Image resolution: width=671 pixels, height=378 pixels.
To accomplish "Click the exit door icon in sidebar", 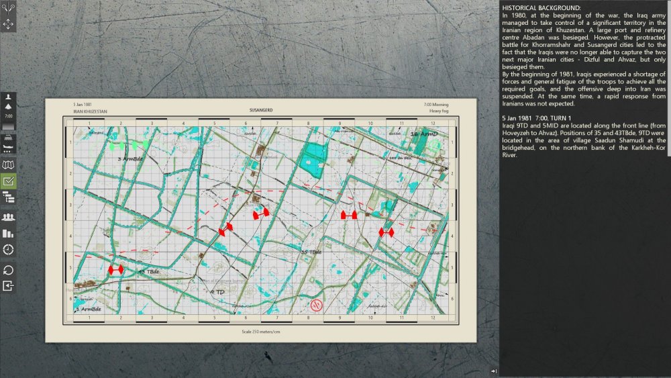I will point(9,286).
